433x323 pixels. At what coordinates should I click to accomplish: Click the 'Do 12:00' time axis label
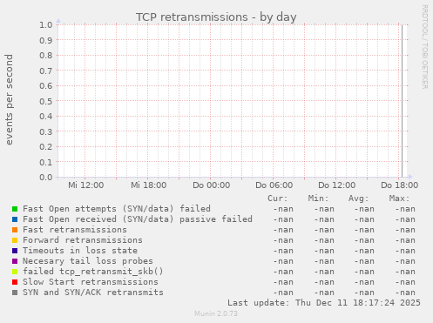[337, 185]
